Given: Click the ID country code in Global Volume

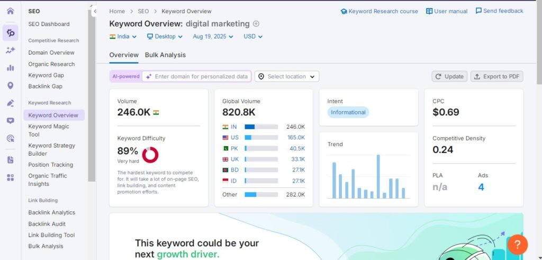Looking at the screenshot, I should tap(233, 181).
